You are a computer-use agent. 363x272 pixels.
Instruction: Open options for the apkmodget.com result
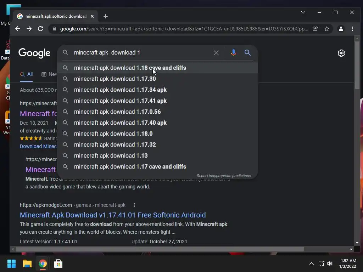pos(134,205)
